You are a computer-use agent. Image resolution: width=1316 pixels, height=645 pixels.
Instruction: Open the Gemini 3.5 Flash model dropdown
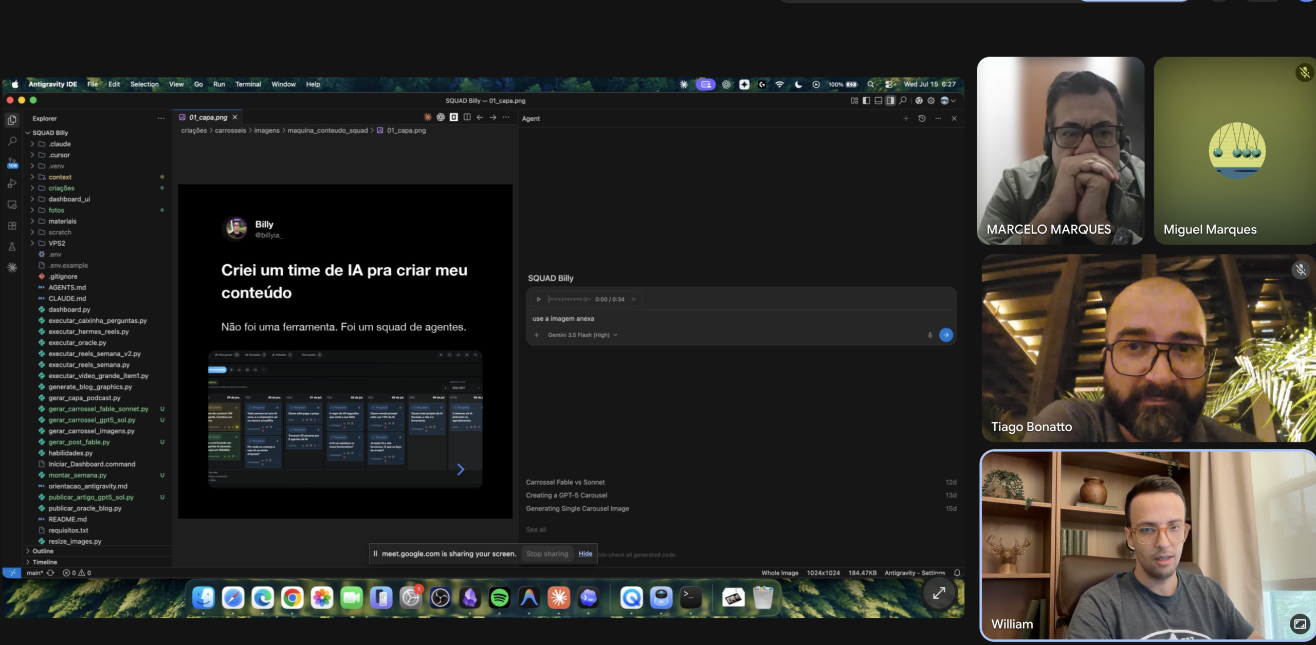click(582, 335)
